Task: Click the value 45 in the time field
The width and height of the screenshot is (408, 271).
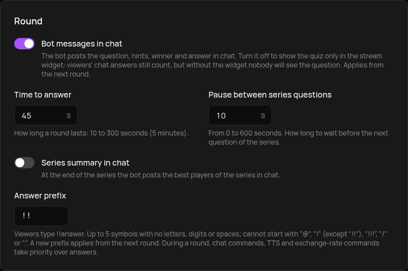Action: point(27,116)
